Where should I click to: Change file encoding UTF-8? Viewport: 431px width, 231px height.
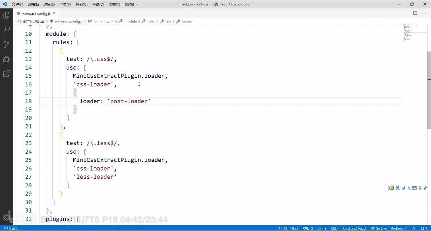pyautogui.click(x=322, y=228)
